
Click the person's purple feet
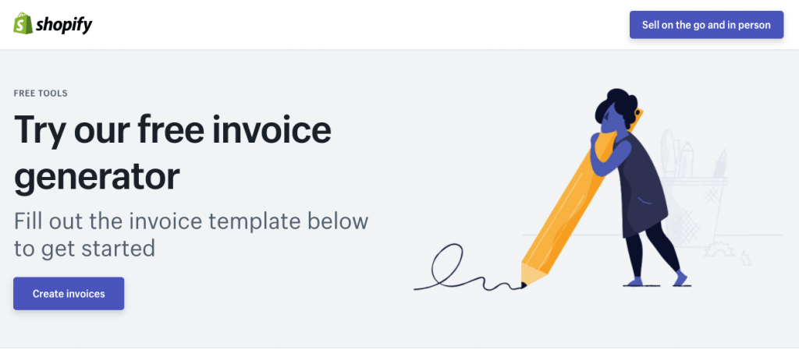click(x=657, y=280)
